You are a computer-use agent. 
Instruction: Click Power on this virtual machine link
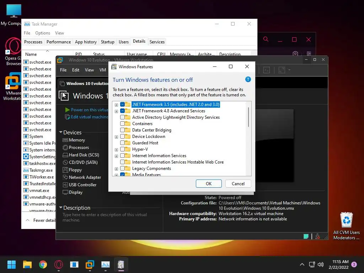point(87,109)
